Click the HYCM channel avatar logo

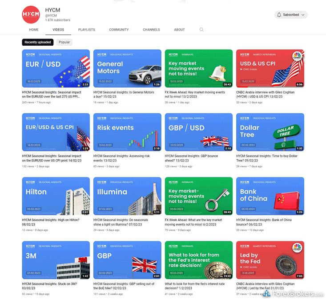click(31, 15)
